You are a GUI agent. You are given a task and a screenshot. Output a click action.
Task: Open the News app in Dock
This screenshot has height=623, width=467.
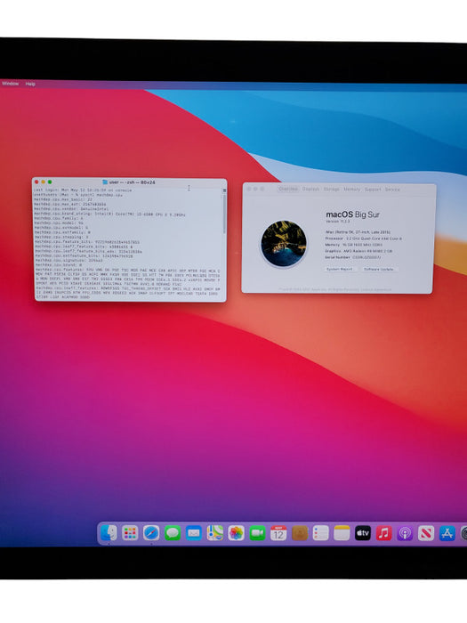[x=426, y=533]
